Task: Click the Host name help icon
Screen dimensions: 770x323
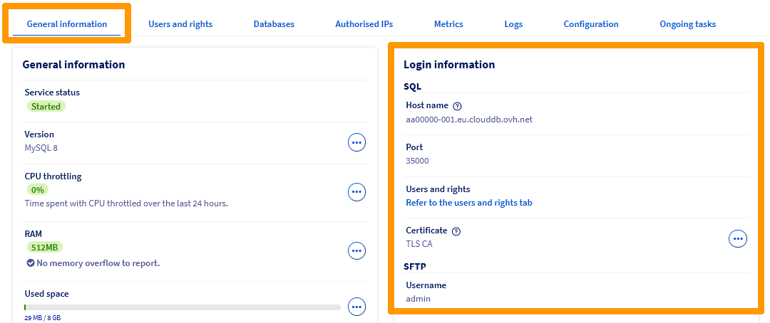Action: tap(458, 106)
